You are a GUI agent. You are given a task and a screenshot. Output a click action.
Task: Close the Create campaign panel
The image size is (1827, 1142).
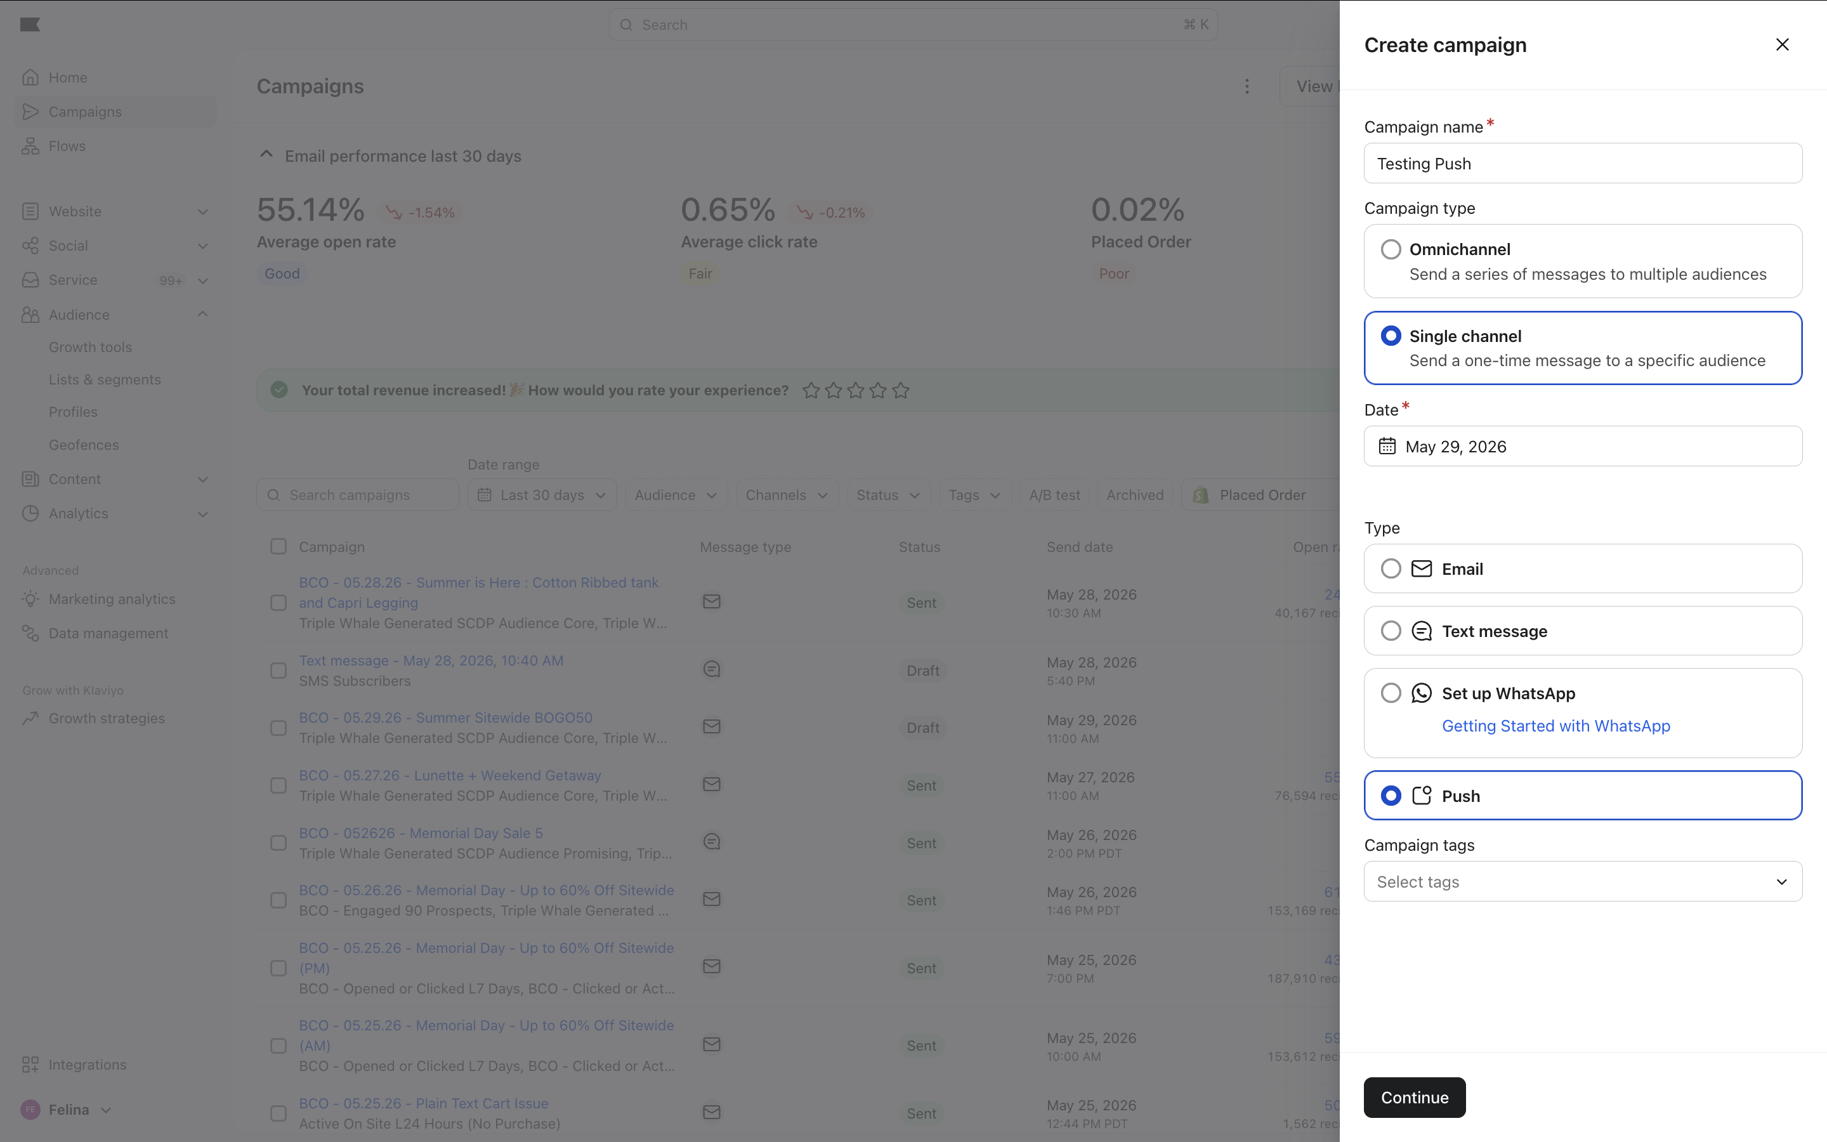pos(1783,44)
